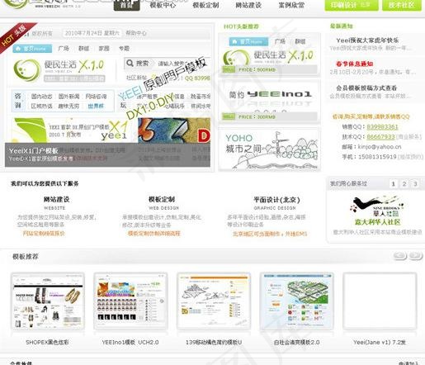Click the 平面设计(北京) service heading

pyautogui.click(x=276, y=200)
